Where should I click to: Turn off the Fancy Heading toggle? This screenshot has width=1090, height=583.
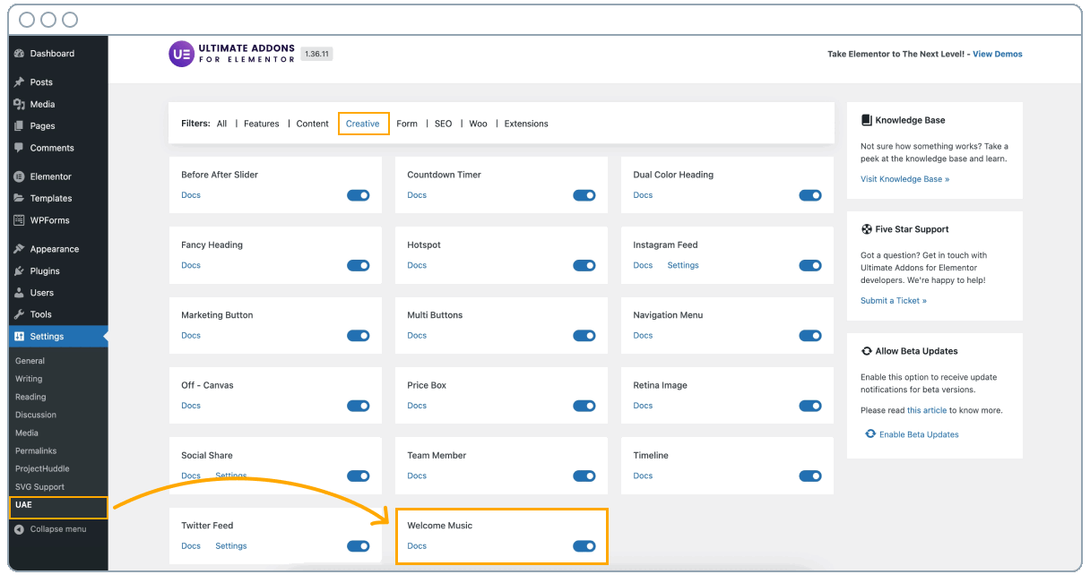pyautogui.click(x=359, y=265)
